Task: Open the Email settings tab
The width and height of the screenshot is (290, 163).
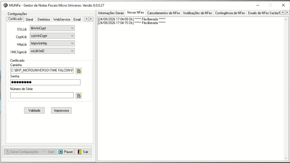Action: (x=77, y=20)
